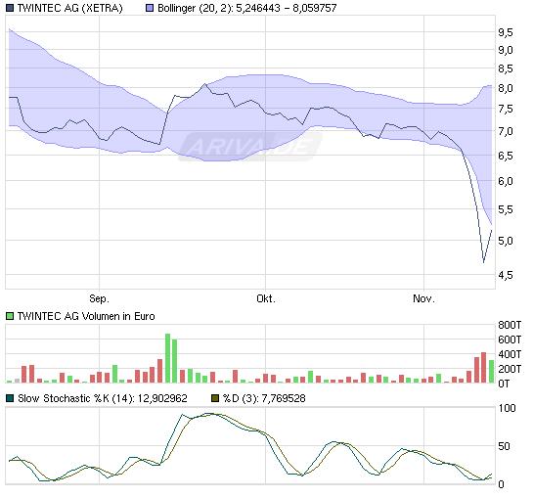The height and width of the screenshot is (498, 533).
Task: Click the 5,5 price axis value
Action: coord(506,209)
